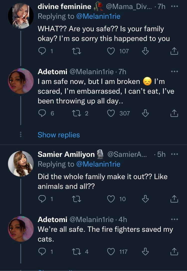The height and width of the screenshot is (271, 187).
Task: Open more options on Samier Amiliyon's tweet
Action: (175, 154)
